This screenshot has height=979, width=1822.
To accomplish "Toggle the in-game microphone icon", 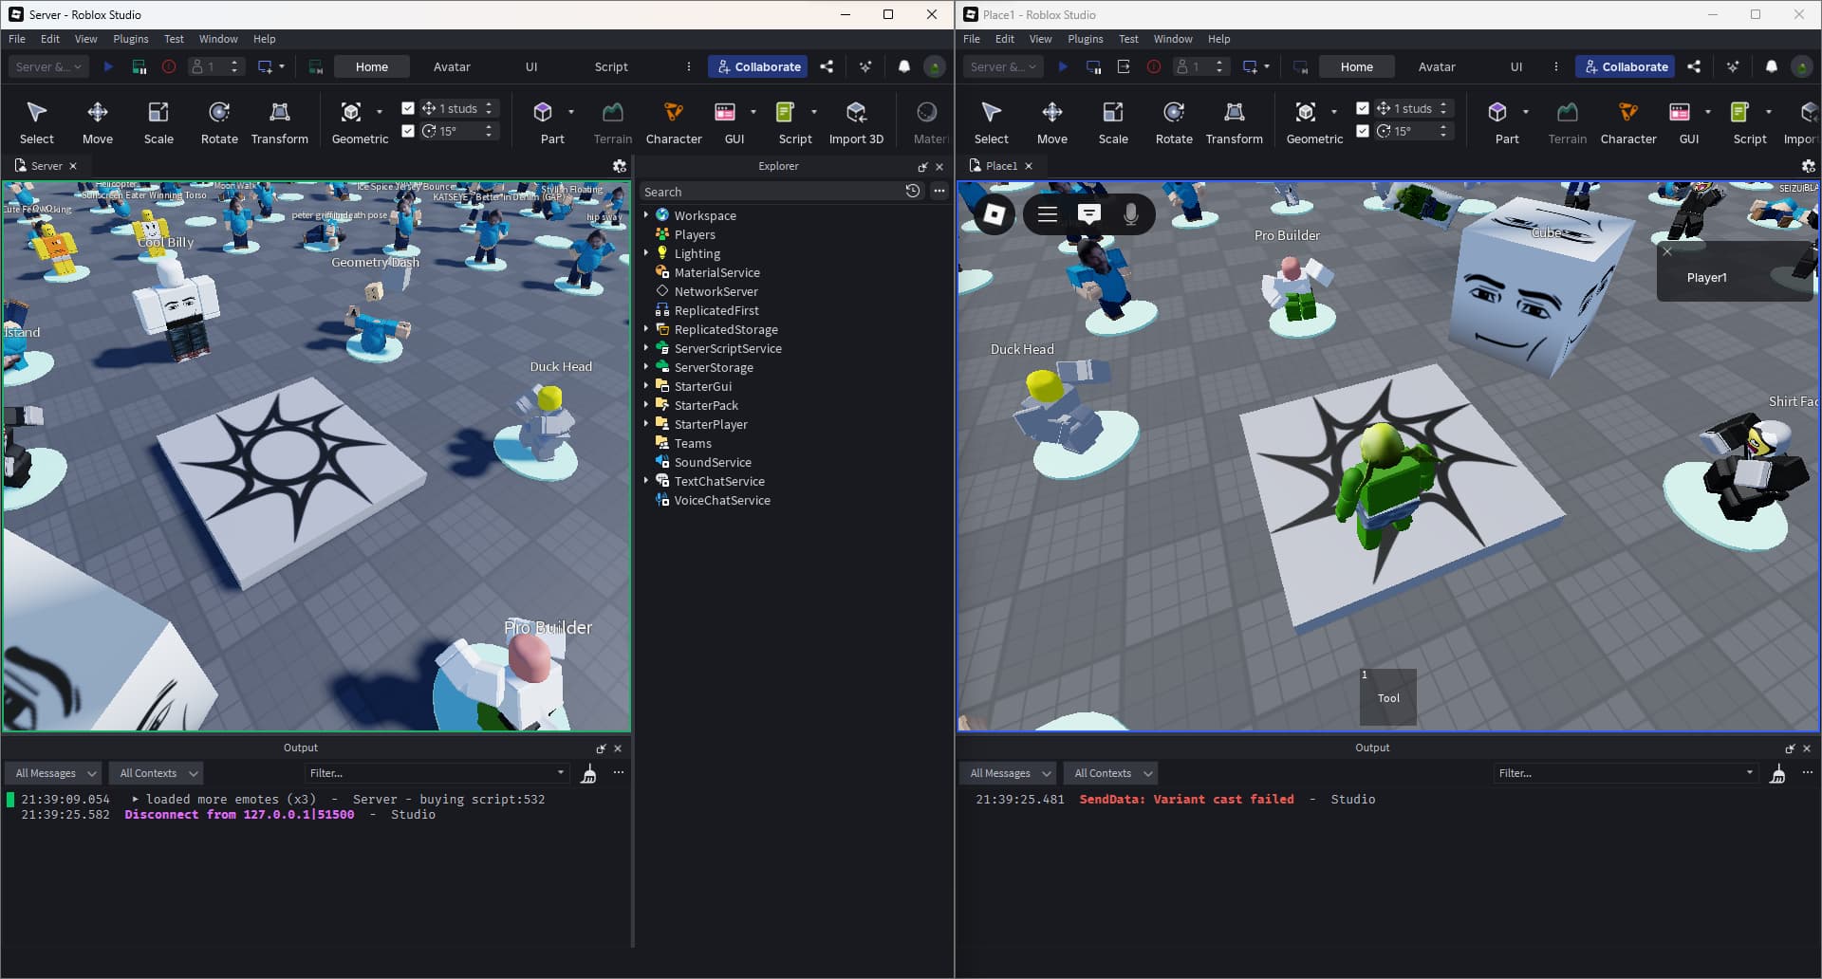I will [1130, 213].
